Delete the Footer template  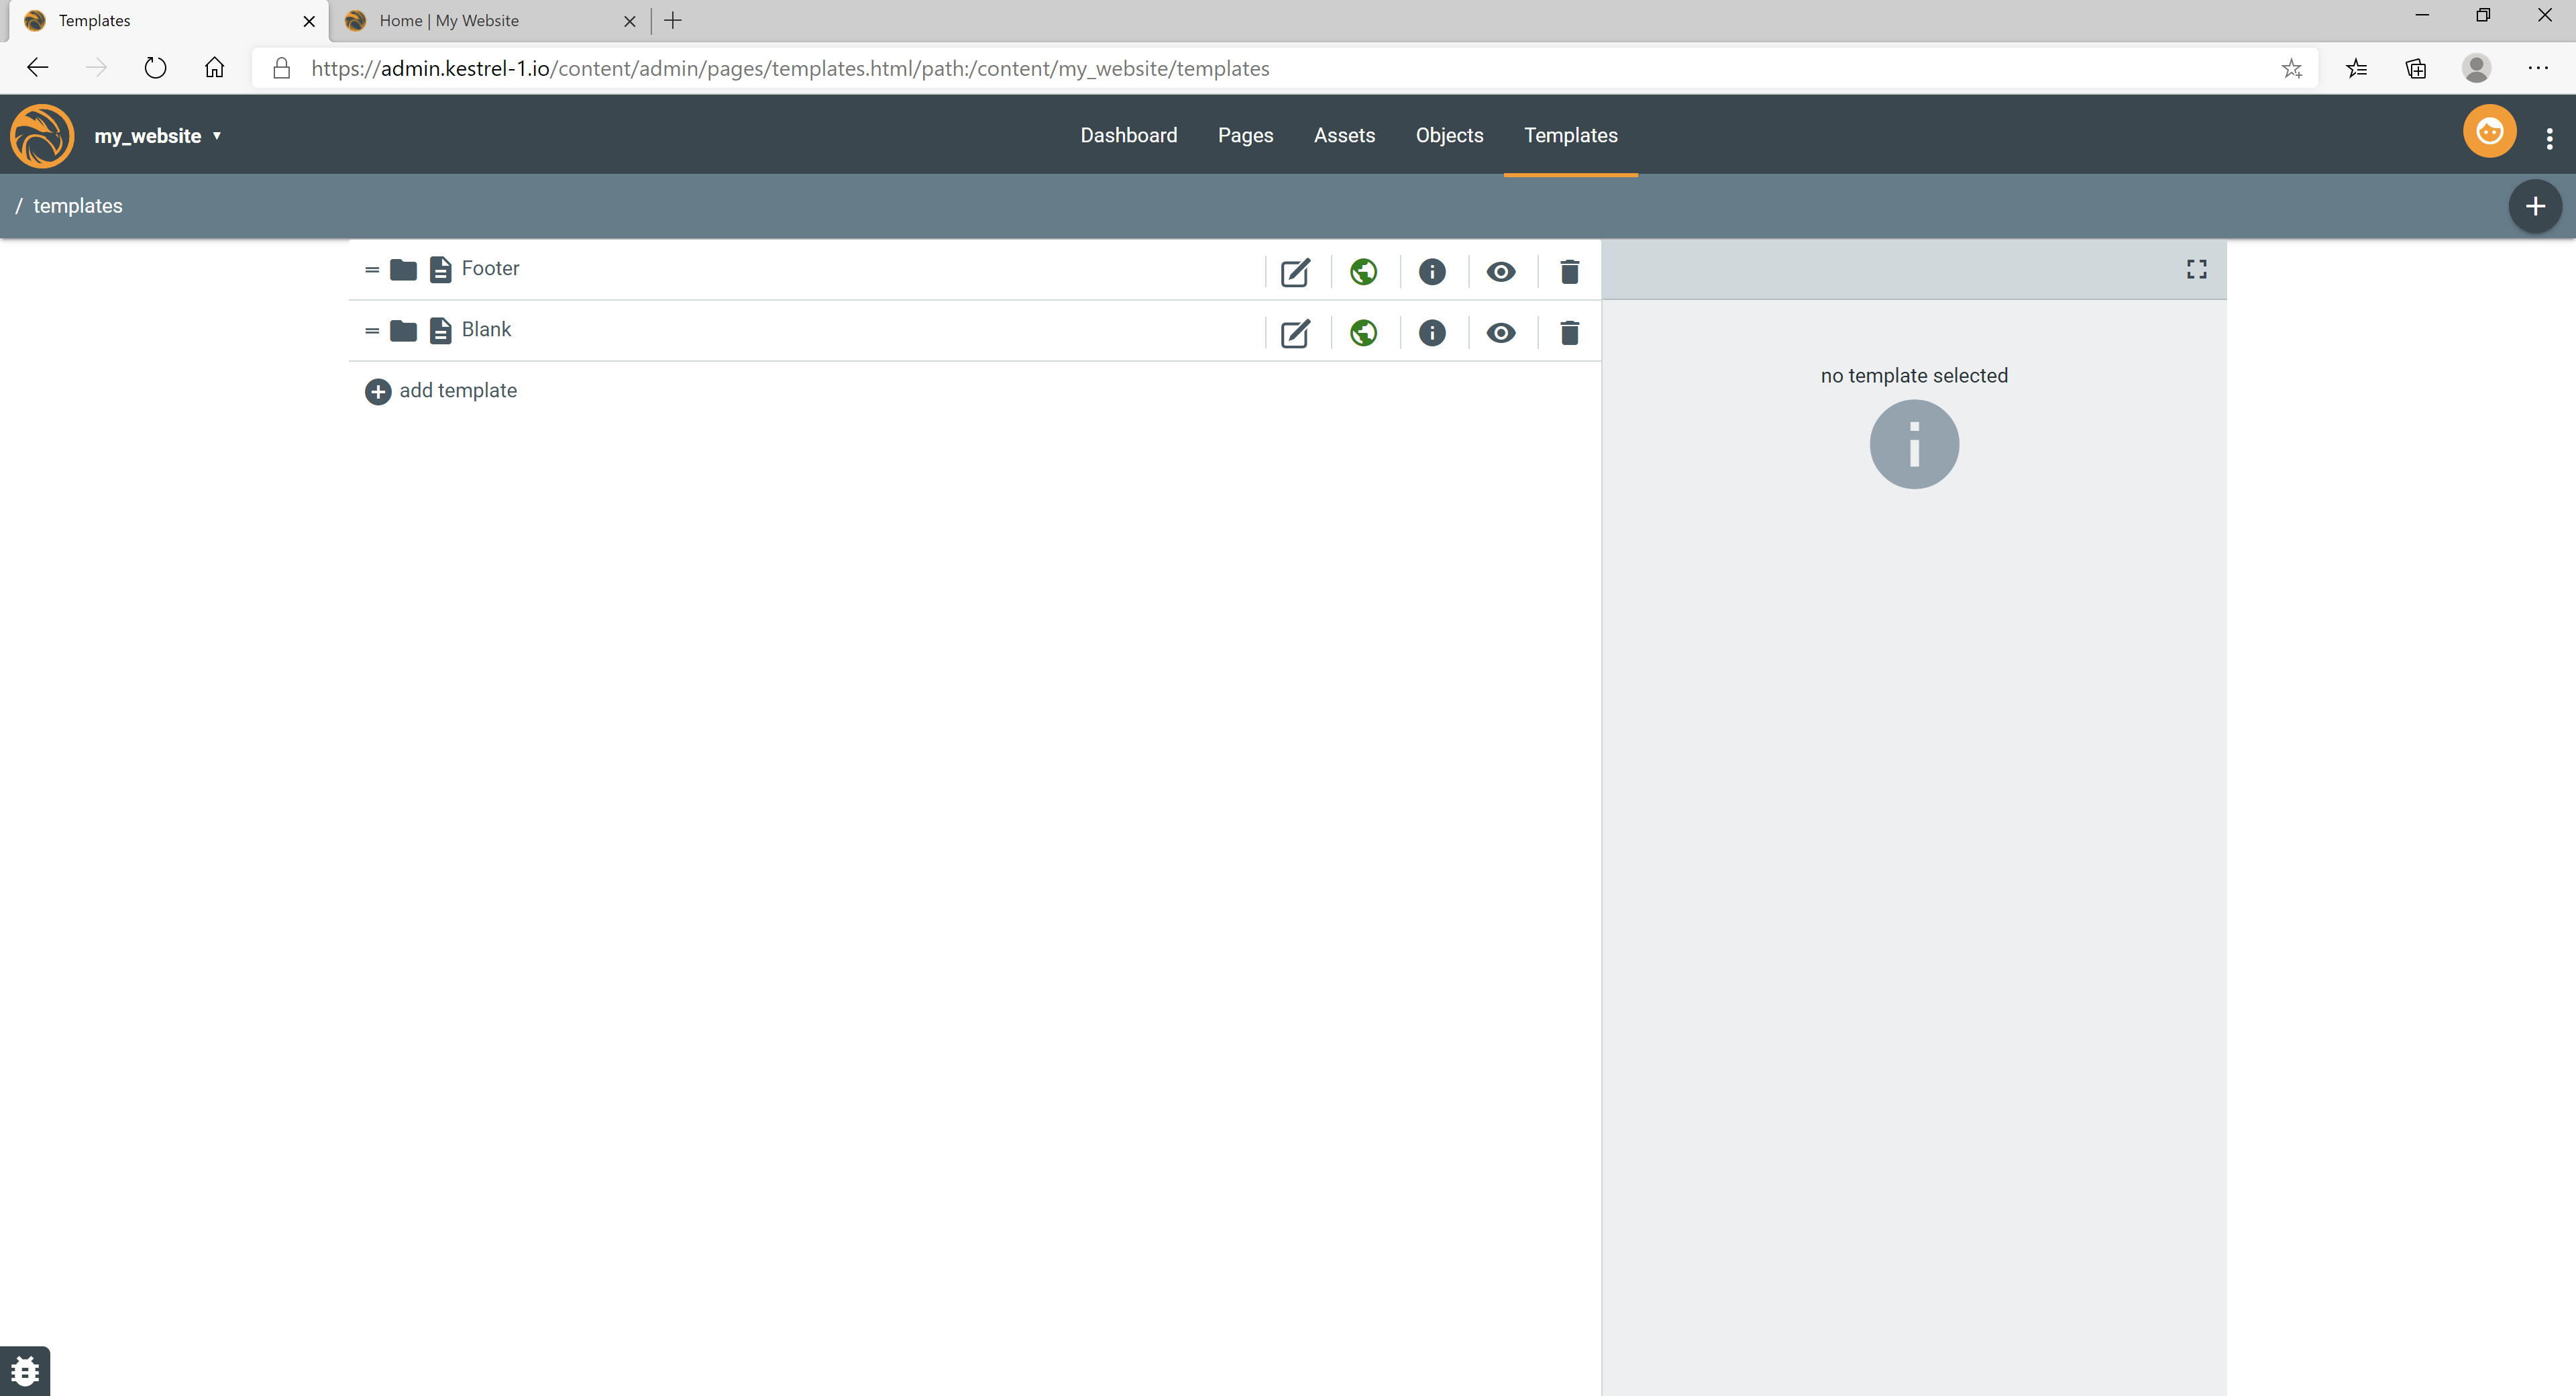[1569, 272]
